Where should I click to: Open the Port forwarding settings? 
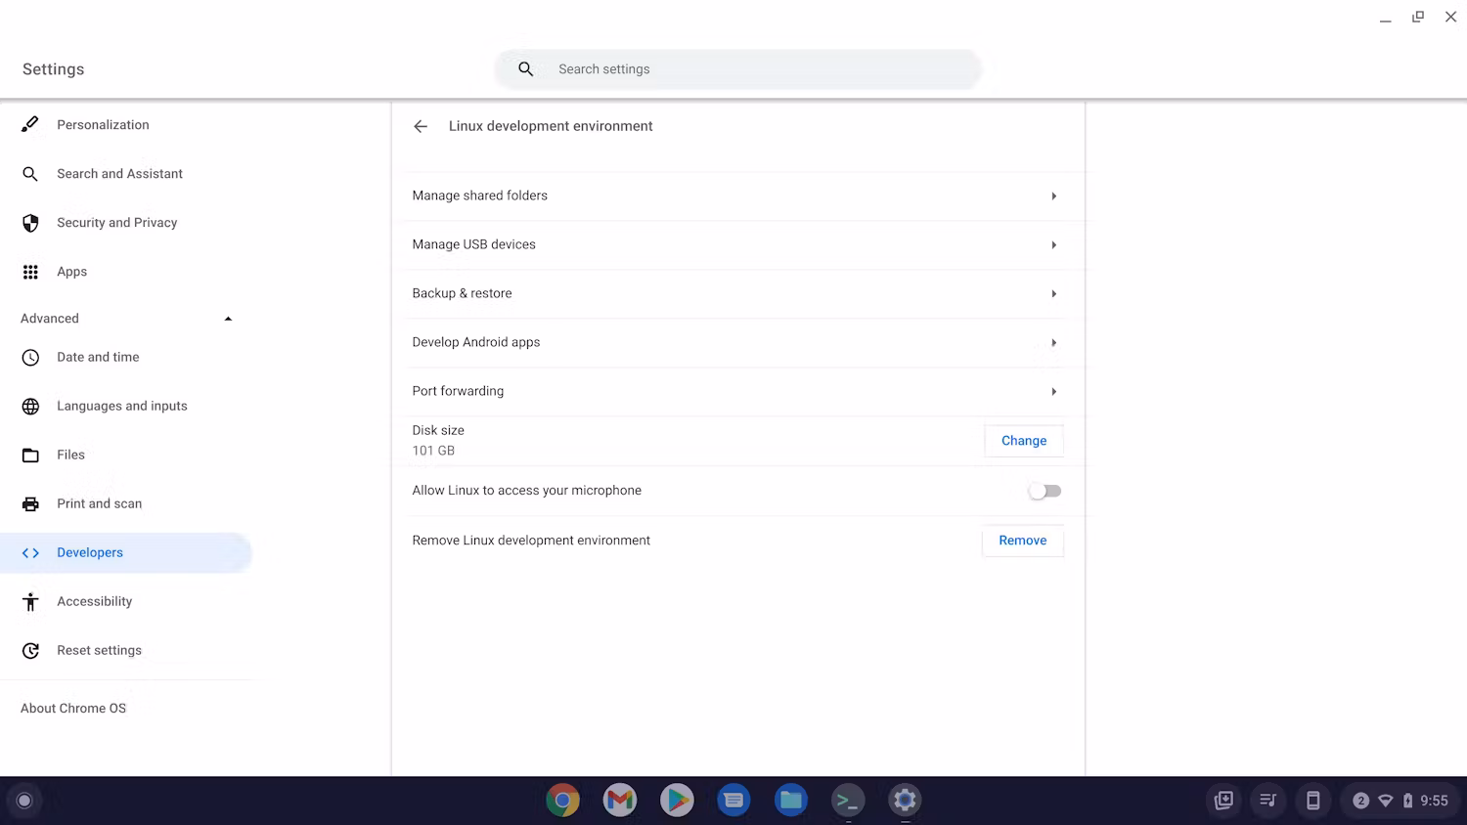[738, 391]
